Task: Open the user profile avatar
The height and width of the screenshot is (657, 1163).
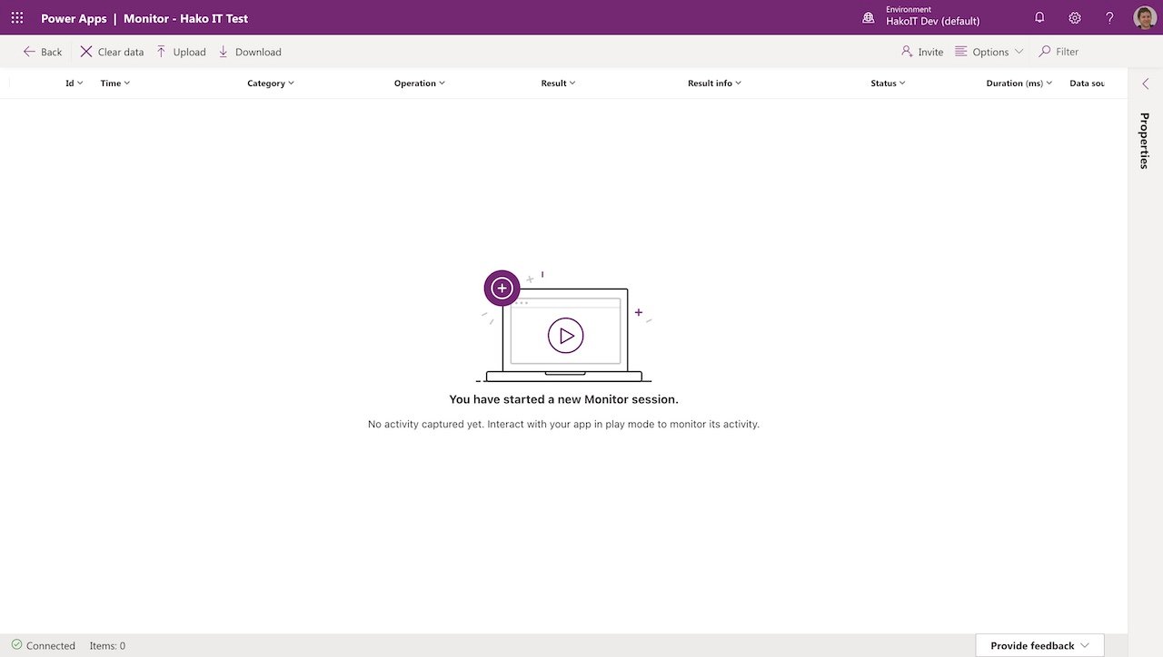Action: tap(1145, 18)
